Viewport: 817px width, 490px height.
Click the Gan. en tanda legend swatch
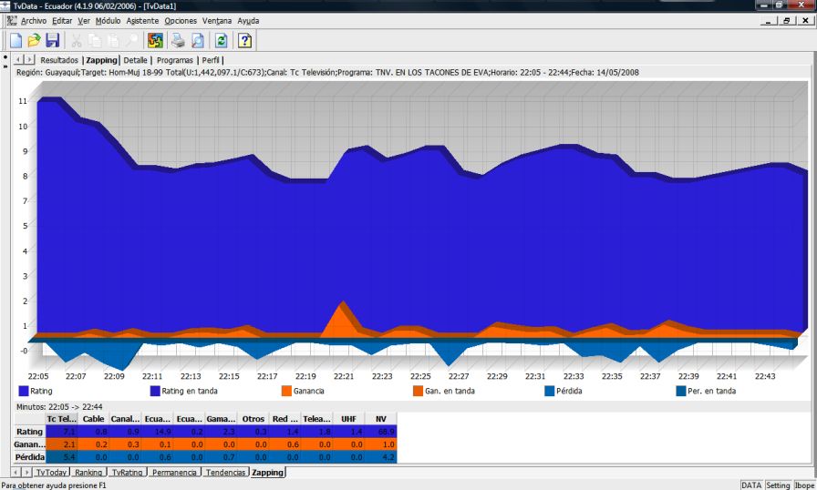click(418, 391)
